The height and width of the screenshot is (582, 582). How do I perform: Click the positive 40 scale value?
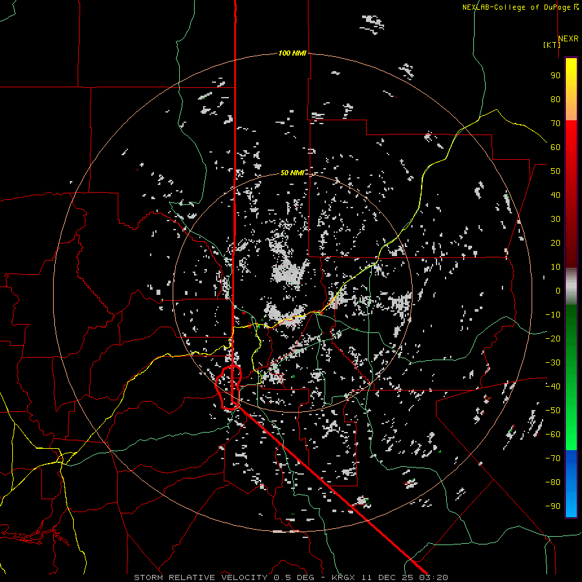click(x=555, y=195)
